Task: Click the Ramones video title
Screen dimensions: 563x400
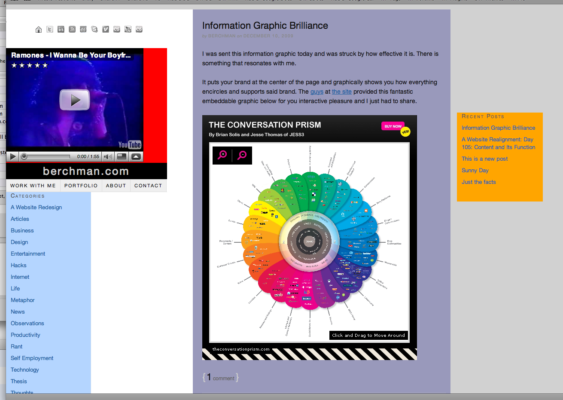Action: (71, 55)
